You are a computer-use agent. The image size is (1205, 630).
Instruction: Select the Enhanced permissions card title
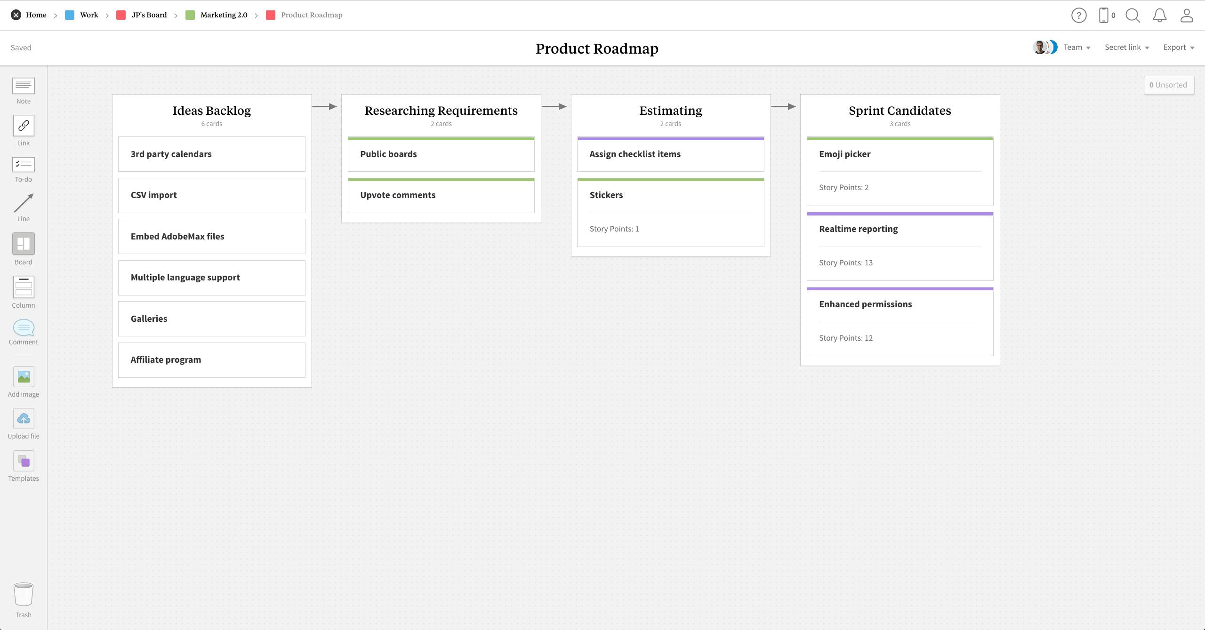pos(865,304)
